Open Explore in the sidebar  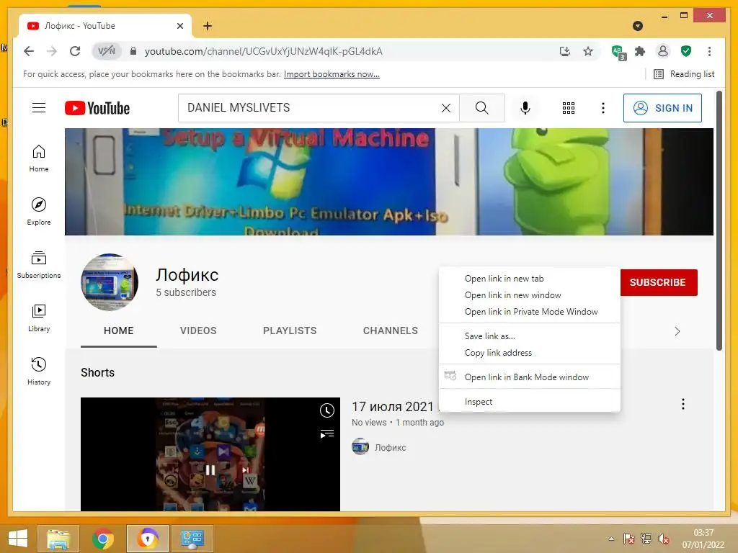39,212
